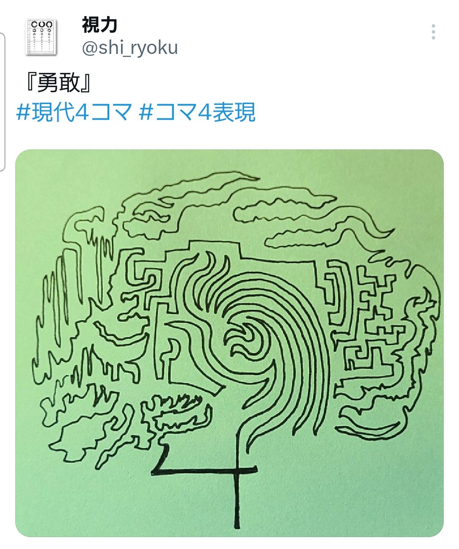
Task: Open the 視力 display name profile
Action: click(x=99, y=25)
